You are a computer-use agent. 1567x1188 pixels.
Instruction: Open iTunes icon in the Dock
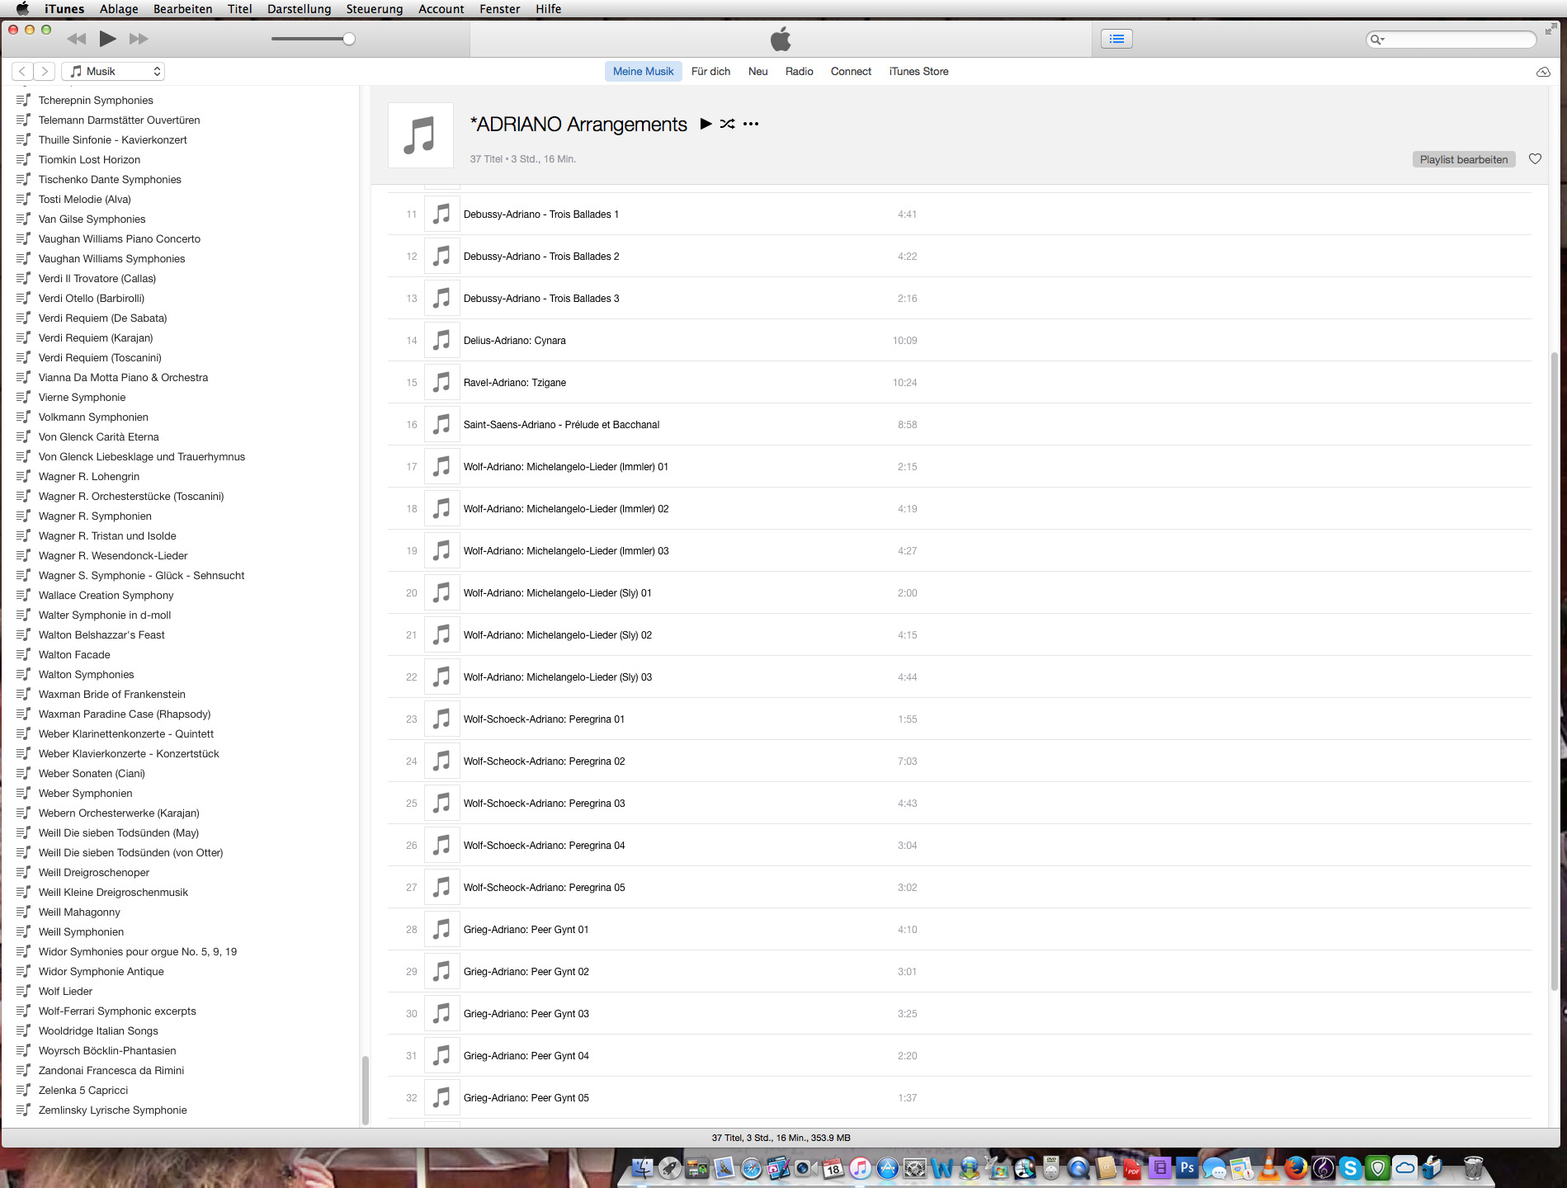[860, 1168]
